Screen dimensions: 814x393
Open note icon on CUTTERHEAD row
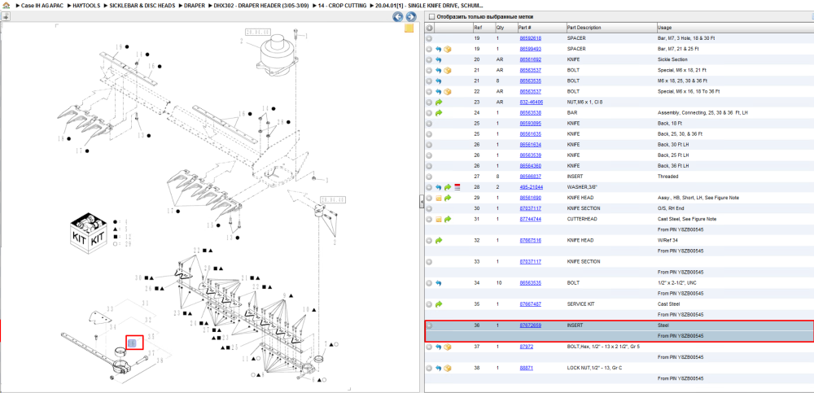pyautogui.click(x=439, y=219)
